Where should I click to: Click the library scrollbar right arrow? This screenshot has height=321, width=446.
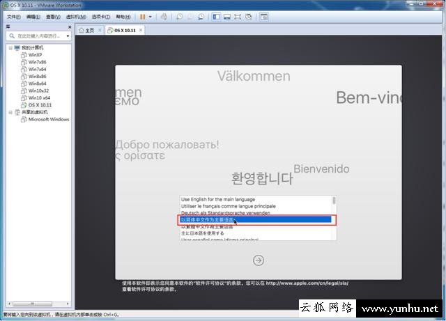68,304
